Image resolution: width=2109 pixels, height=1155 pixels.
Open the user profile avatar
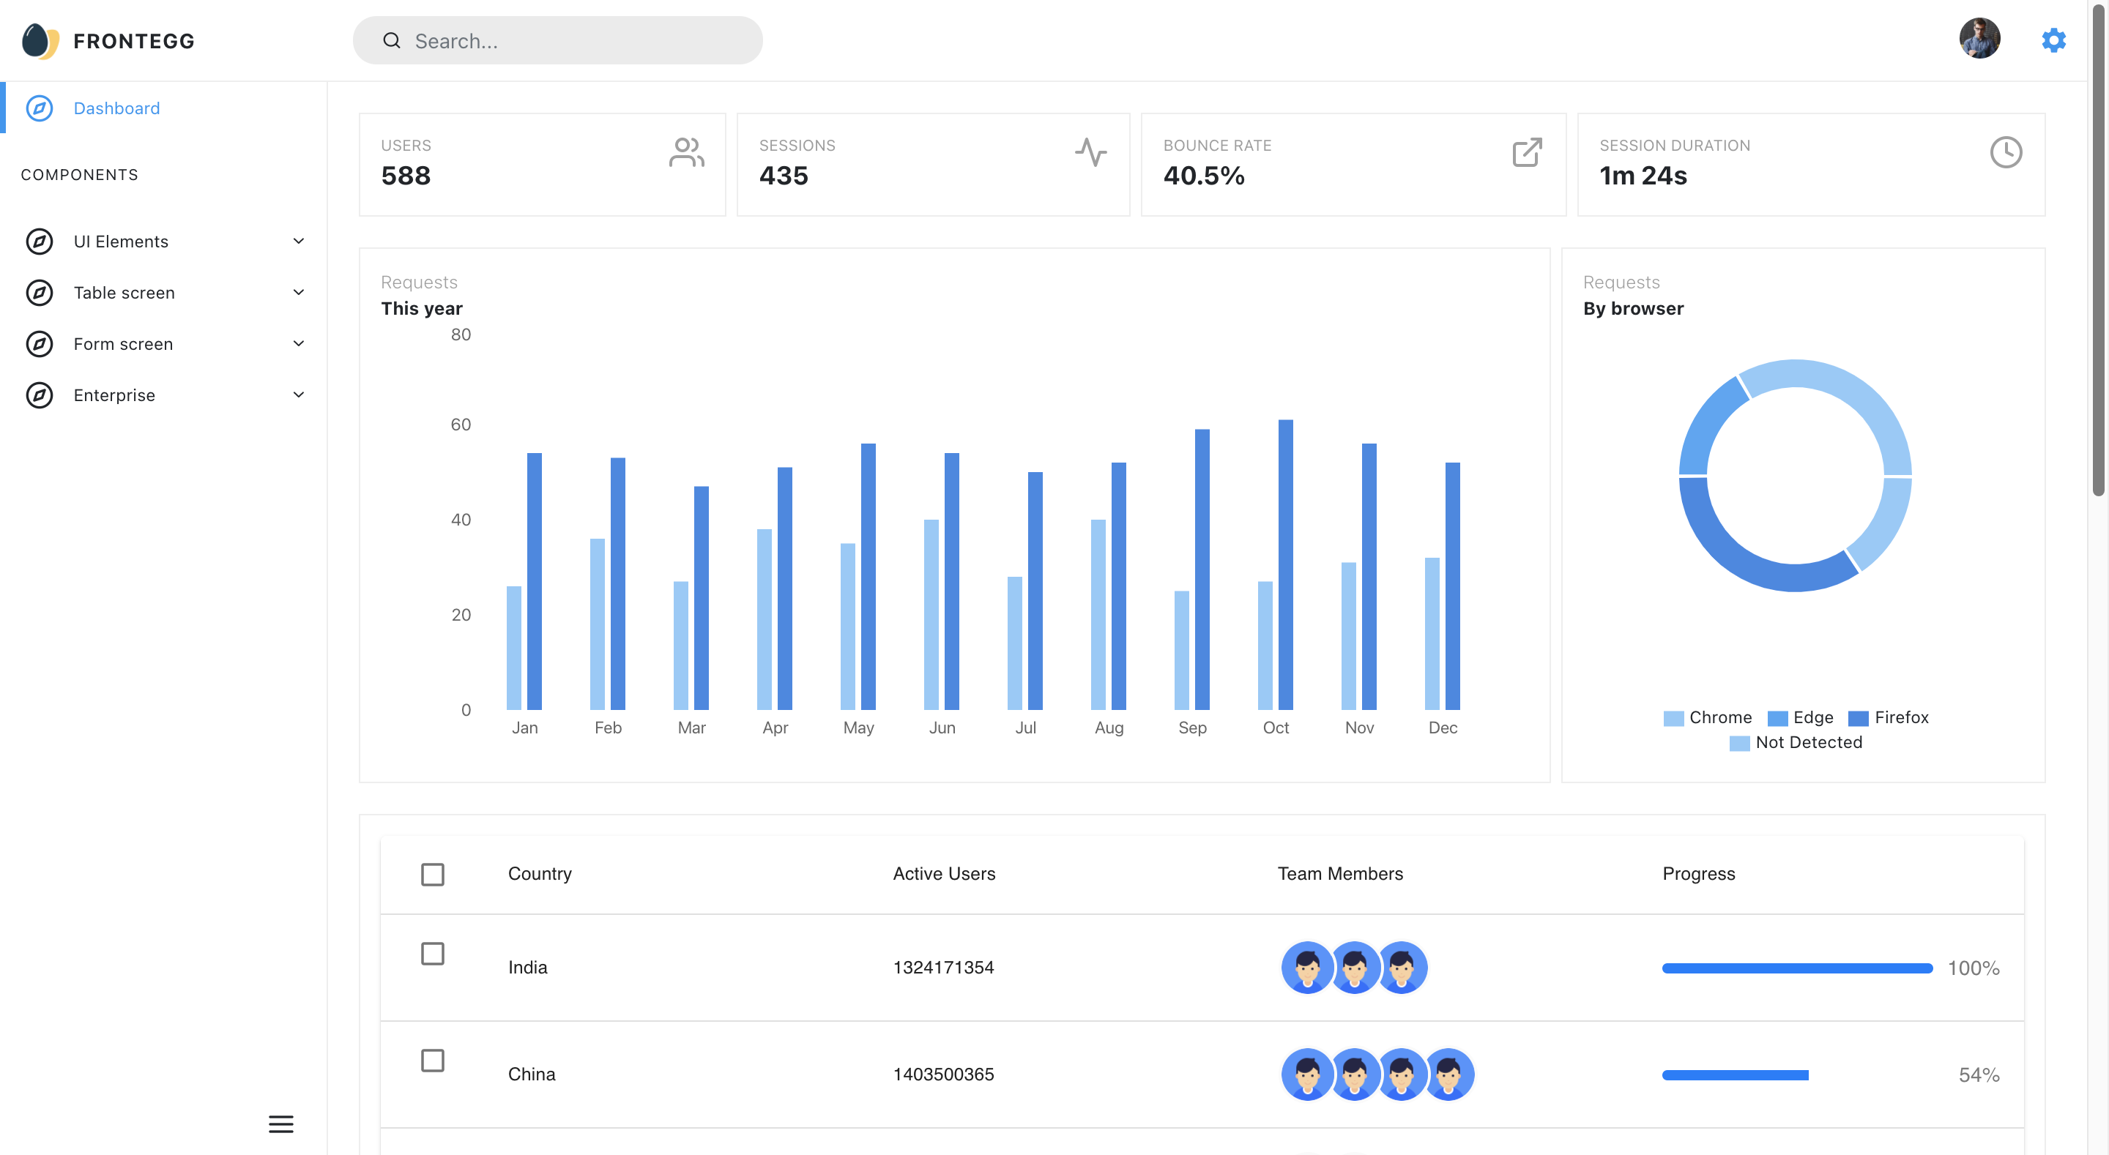[x=1979, y=39]
